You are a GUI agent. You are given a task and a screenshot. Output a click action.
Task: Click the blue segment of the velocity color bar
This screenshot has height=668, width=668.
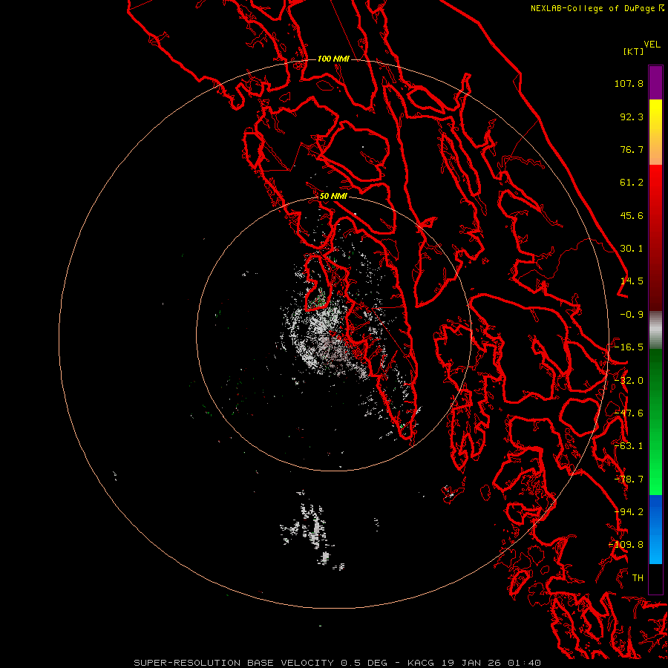(x=655, y=529)
